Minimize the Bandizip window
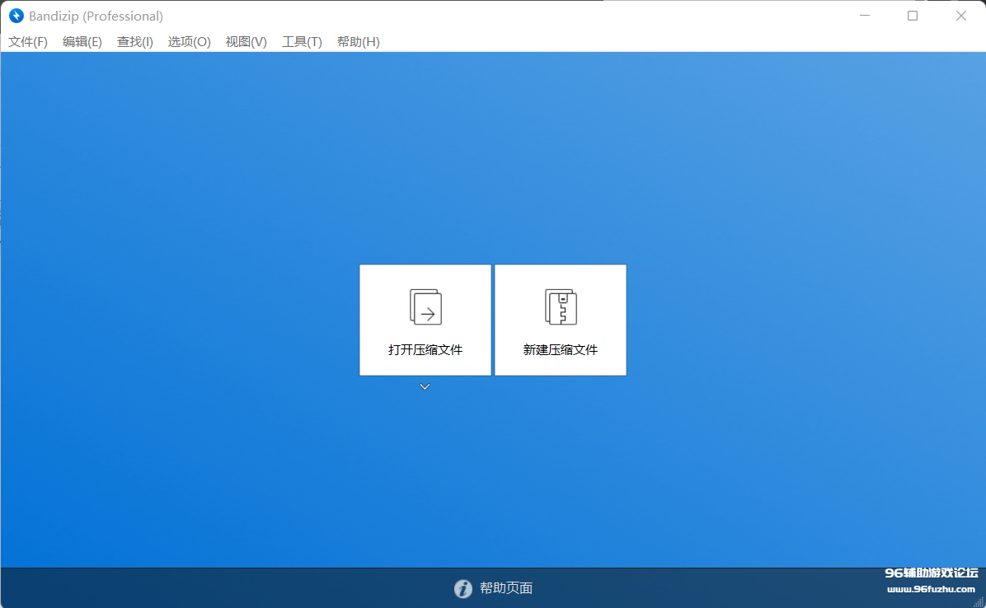Image resolution: width=986 pixels, height=608 pixels. click(864, 16)
